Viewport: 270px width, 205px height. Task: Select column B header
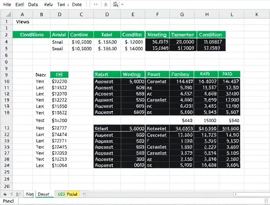pyautogui.click(x=41, y=14)
